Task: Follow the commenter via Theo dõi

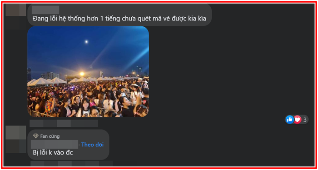Action: pos(92,145)
